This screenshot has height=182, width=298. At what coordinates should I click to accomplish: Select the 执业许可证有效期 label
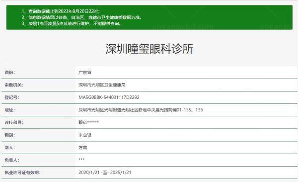coord(22,173)
